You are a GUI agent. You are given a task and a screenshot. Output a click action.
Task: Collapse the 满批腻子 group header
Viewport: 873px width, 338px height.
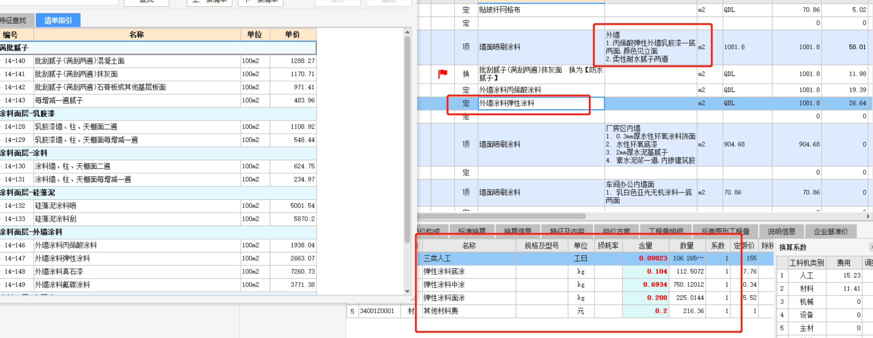[x=158, y=48]
